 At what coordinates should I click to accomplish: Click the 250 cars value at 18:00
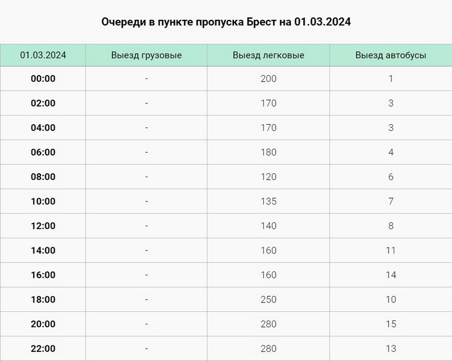[268, 300]
